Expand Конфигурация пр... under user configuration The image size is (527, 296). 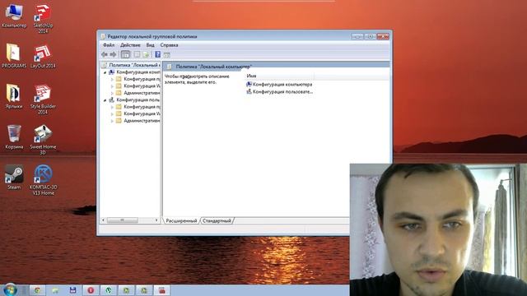coord(112,107)
